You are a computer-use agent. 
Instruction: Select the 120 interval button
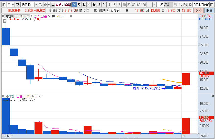144,5
